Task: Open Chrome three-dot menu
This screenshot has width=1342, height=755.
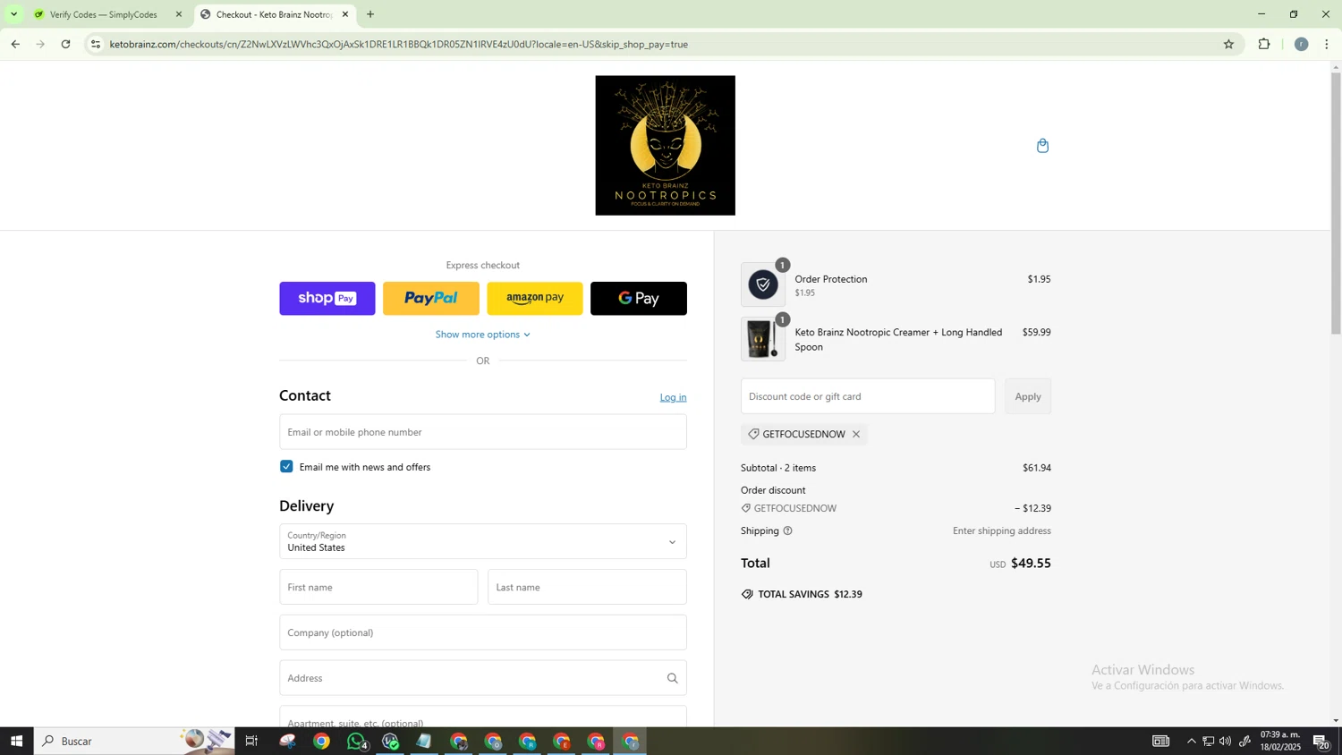Action: point(1327,44)
